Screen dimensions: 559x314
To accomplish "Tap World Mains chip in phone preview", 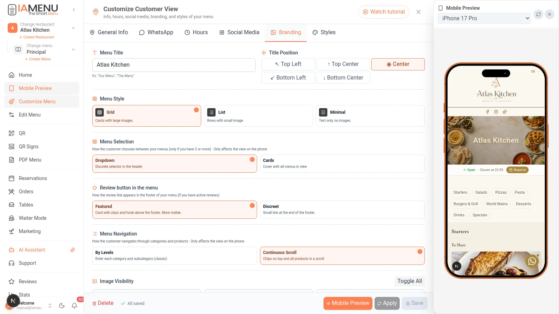I will point(497,204).
